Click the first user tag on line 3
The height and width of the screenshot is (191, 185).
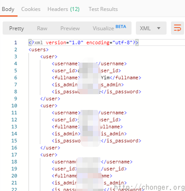pyautogui.click(x=49, y=57)
